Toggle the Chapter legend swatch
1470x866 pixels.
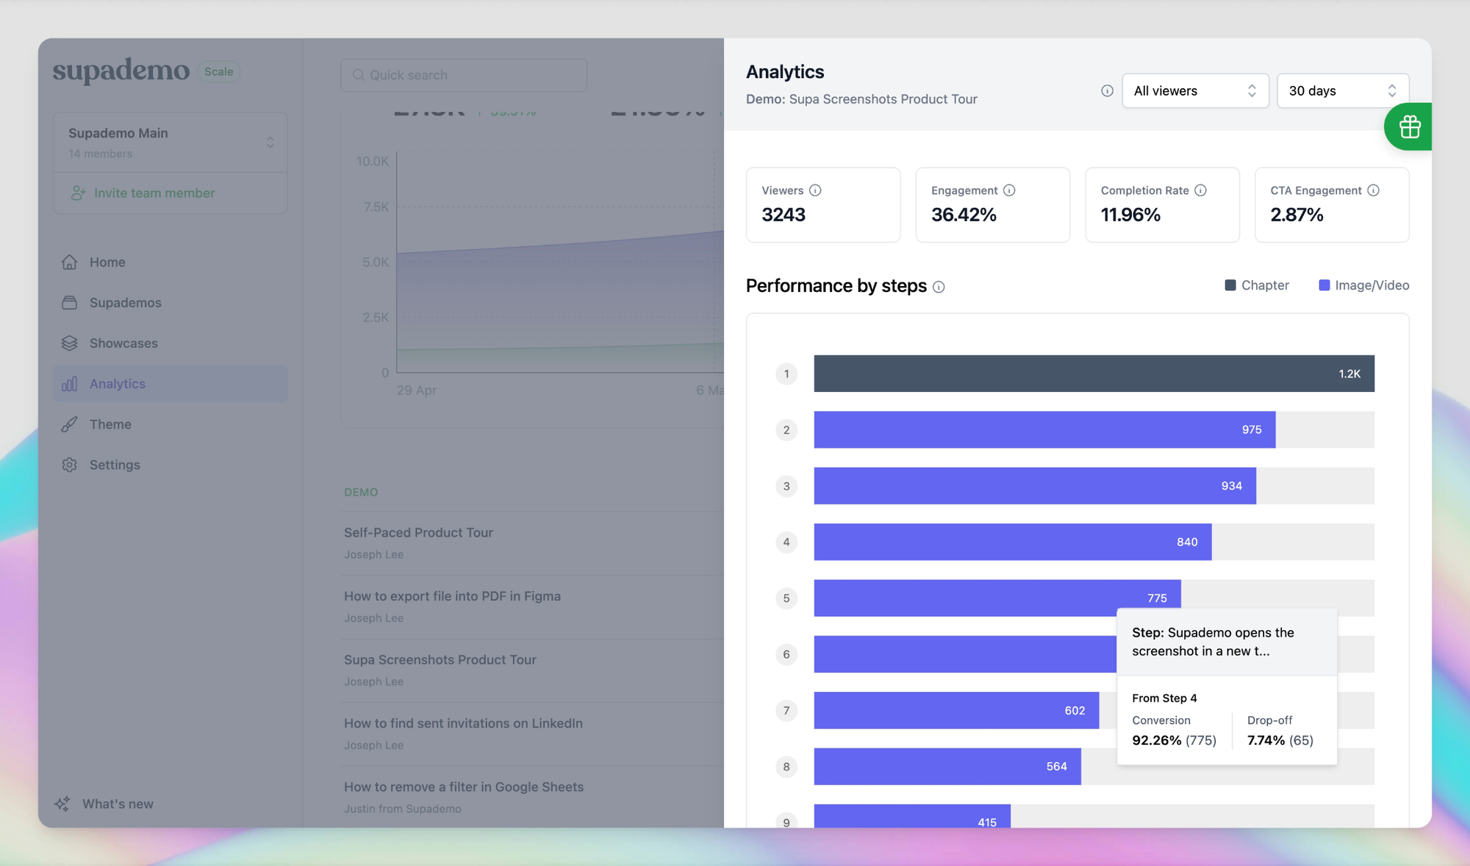(x=1230, y=285)
